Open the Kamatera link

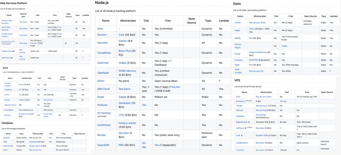pos(240,101)
